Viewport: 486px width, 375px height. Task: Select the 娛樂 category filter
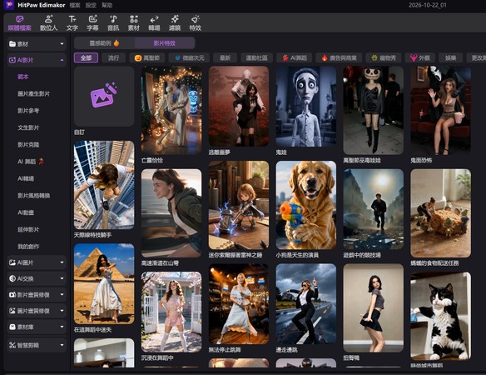tap(451, 57)
